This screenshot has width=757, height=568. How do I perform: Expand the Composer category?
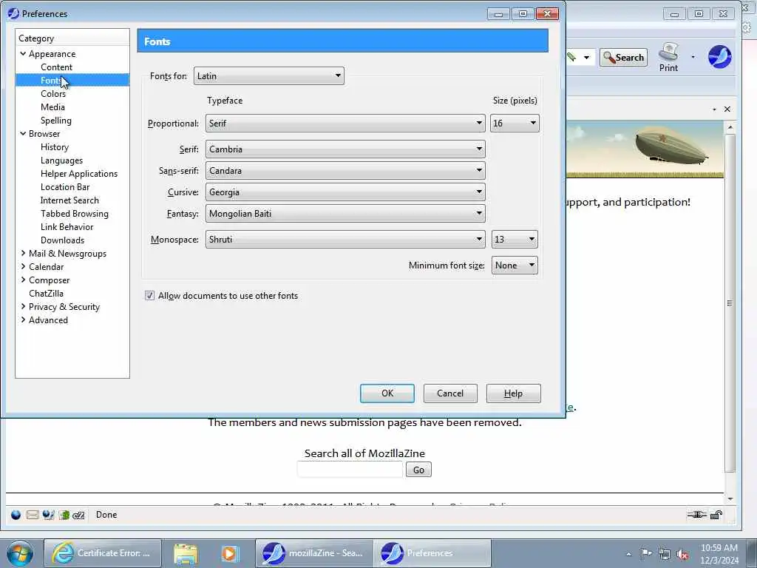[23, 280]
